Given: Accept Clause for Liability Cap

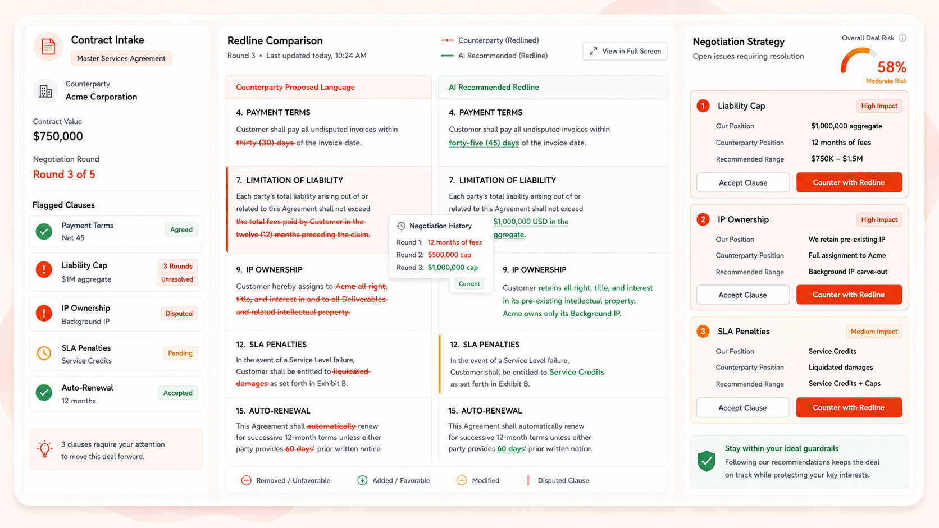Looking at the screenshot, I should pos(743,182).
